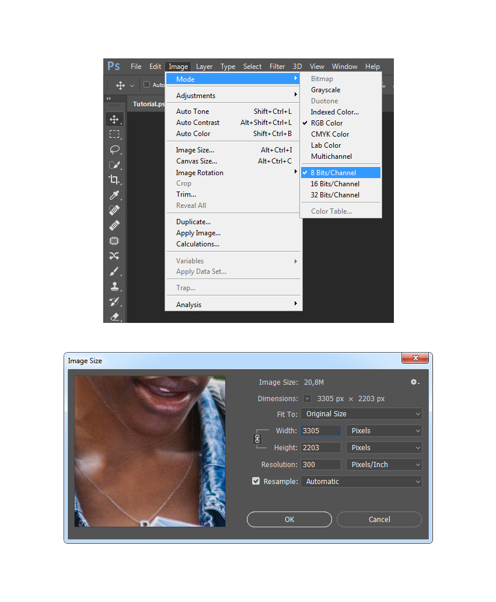
Task: Select the History Brush tool
Action: click(x=114, y=302)
